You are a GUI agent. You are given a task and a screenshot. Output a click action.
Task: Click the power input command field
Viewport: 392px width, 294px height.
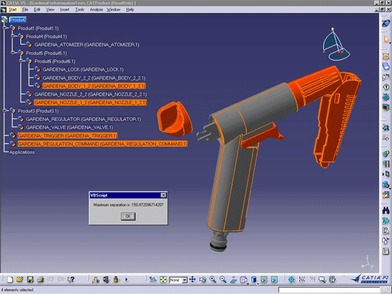click(x=329, y=290)
